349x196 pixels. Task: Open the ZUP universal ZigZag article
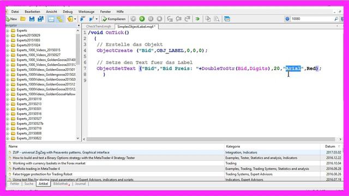(x=61, y=152)
